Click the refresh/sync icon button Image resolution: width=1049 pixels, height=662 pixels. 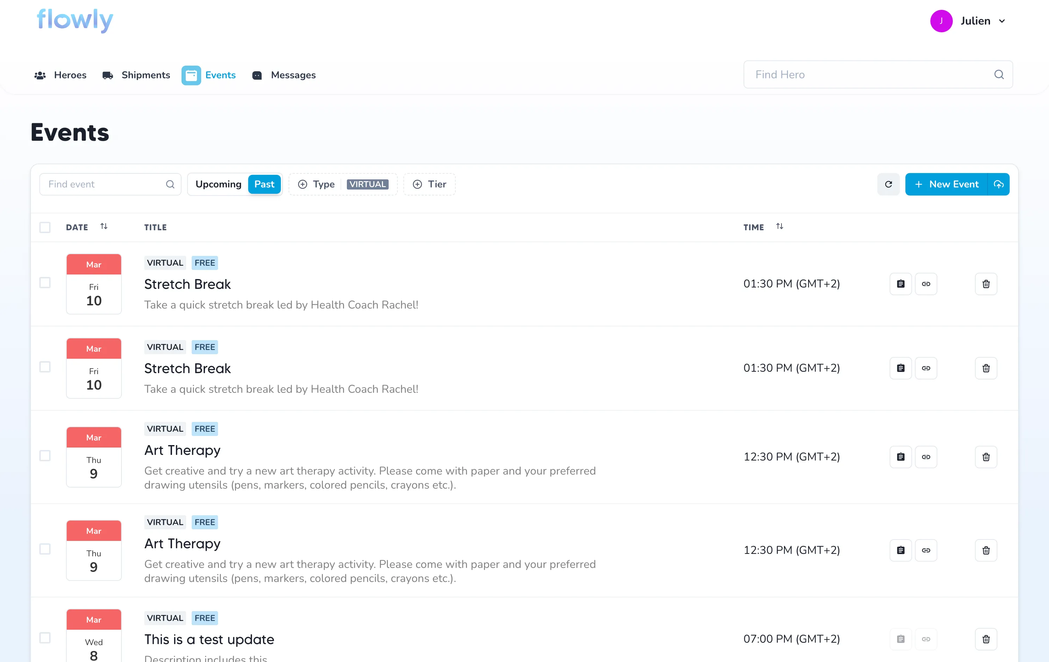(888, 184)
